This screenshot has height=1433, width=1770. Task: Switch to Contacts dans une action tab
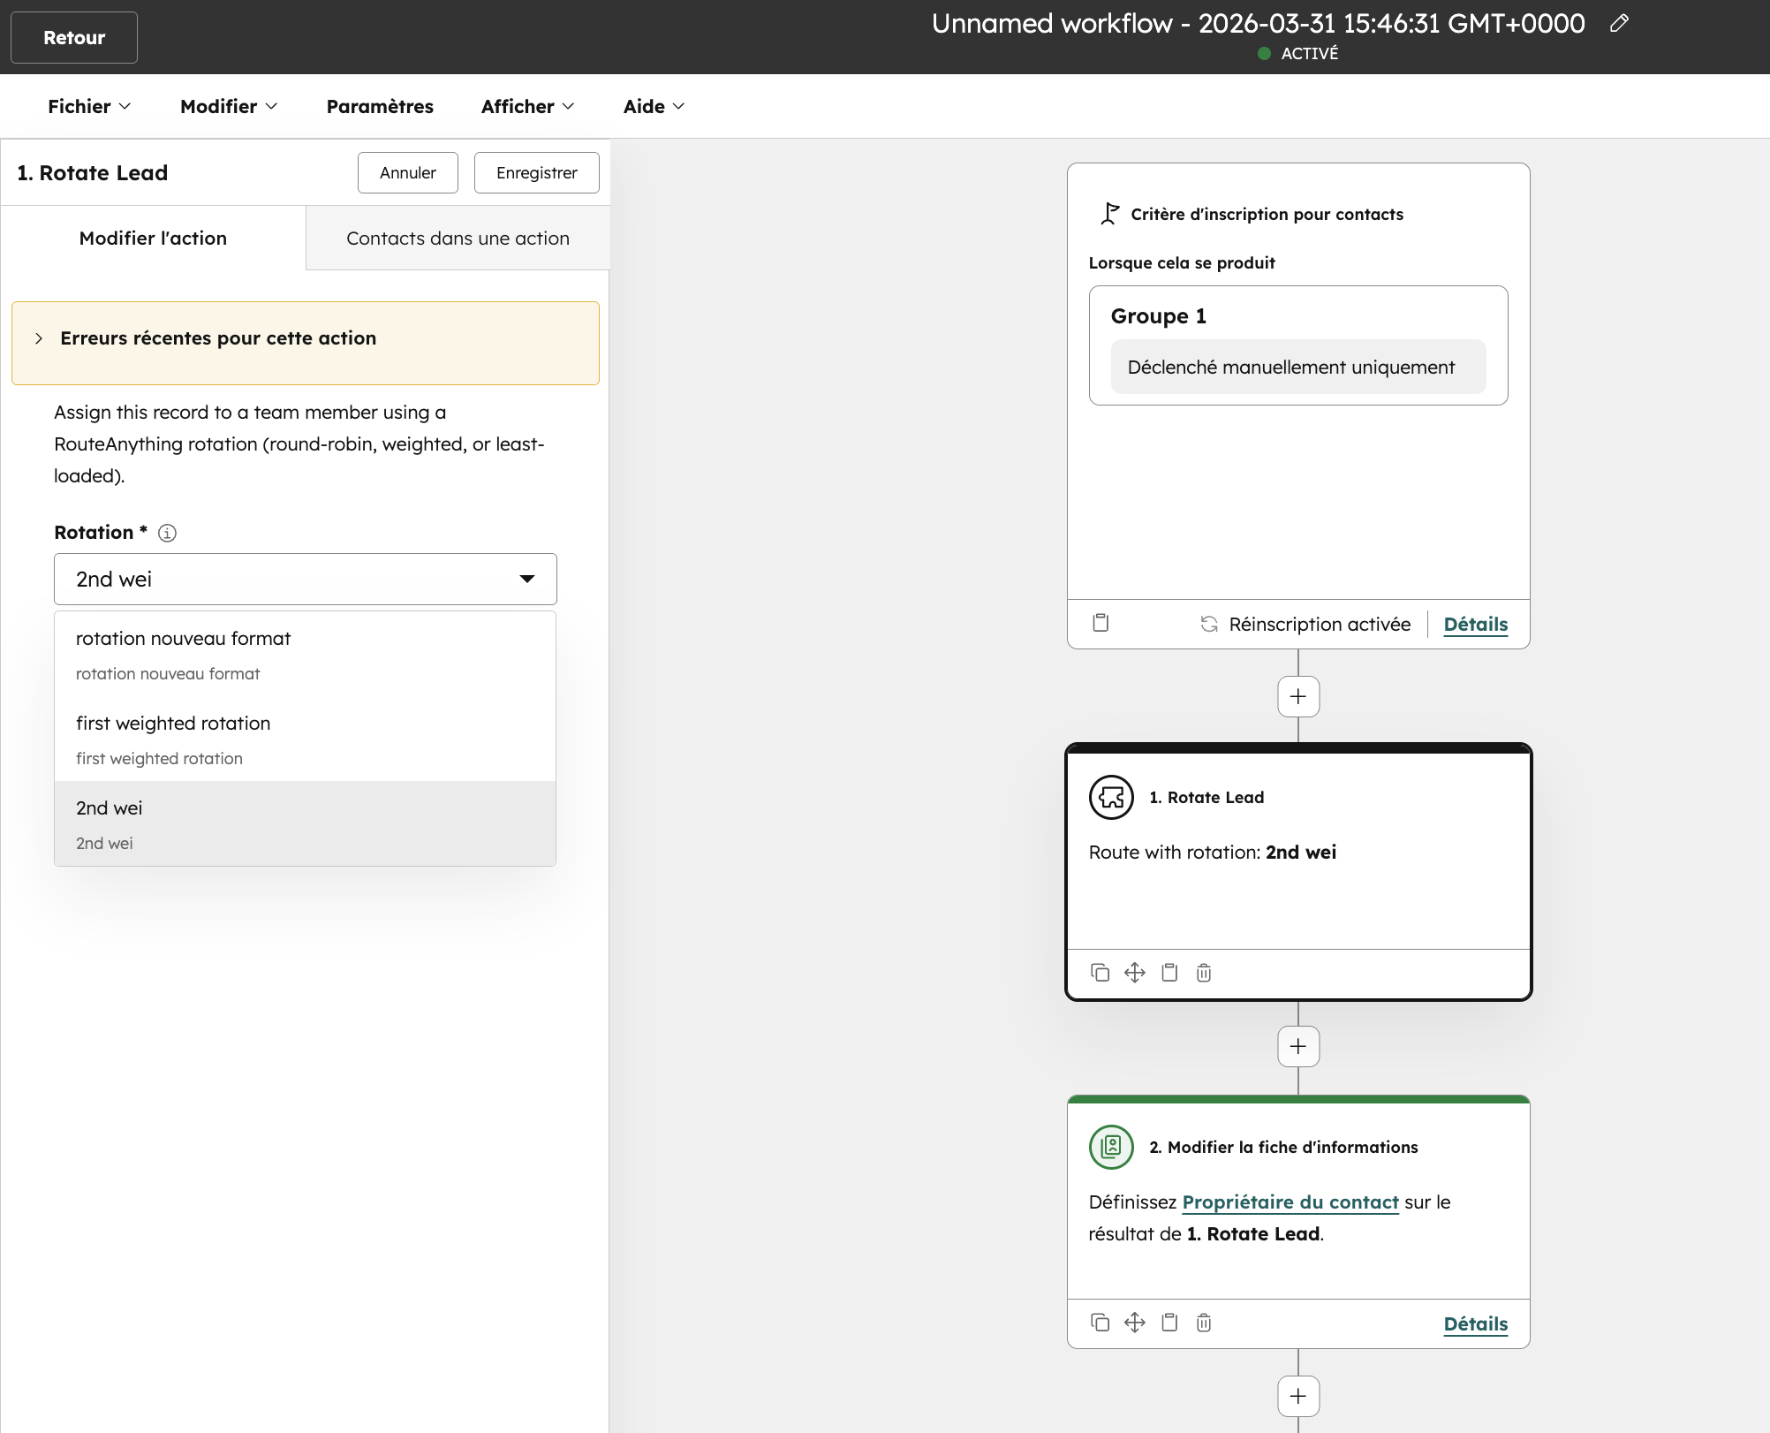[x=458, y=239]
